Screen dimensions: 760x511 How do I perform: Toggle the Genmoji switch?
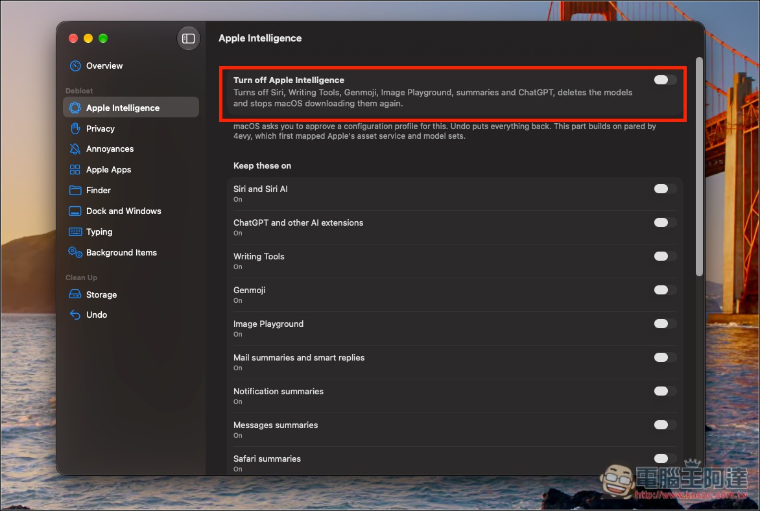click(x=665, y=290)
